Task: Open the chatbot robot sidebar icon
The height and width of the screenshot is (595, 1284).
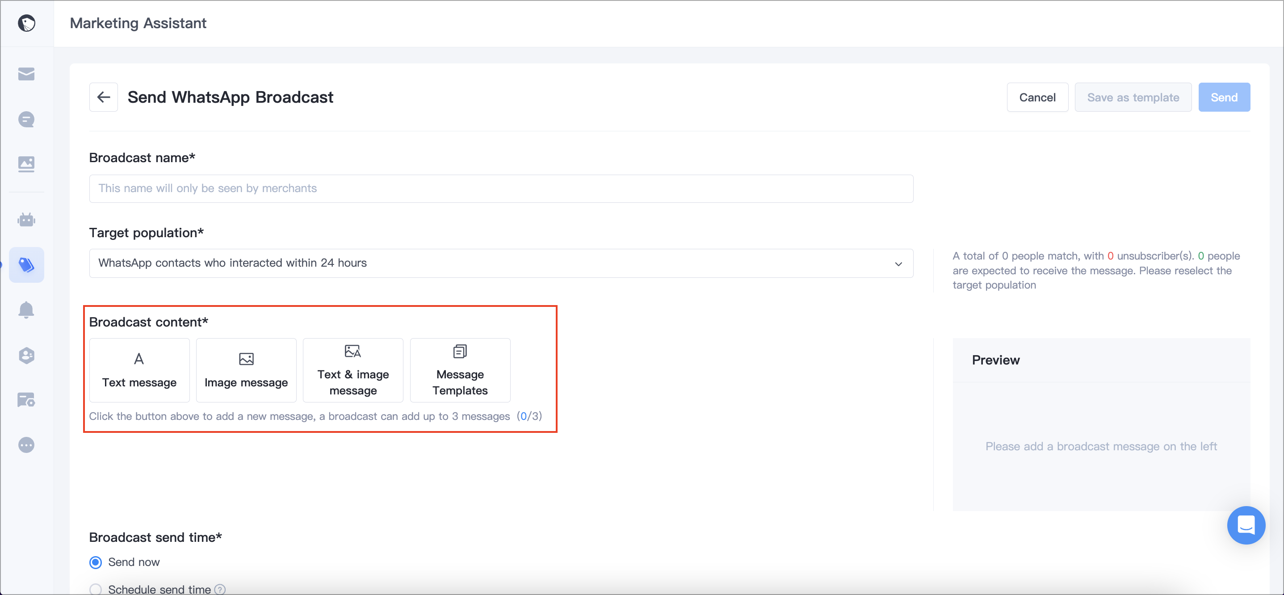Action: pyautogui.click(x=26, y=220)
